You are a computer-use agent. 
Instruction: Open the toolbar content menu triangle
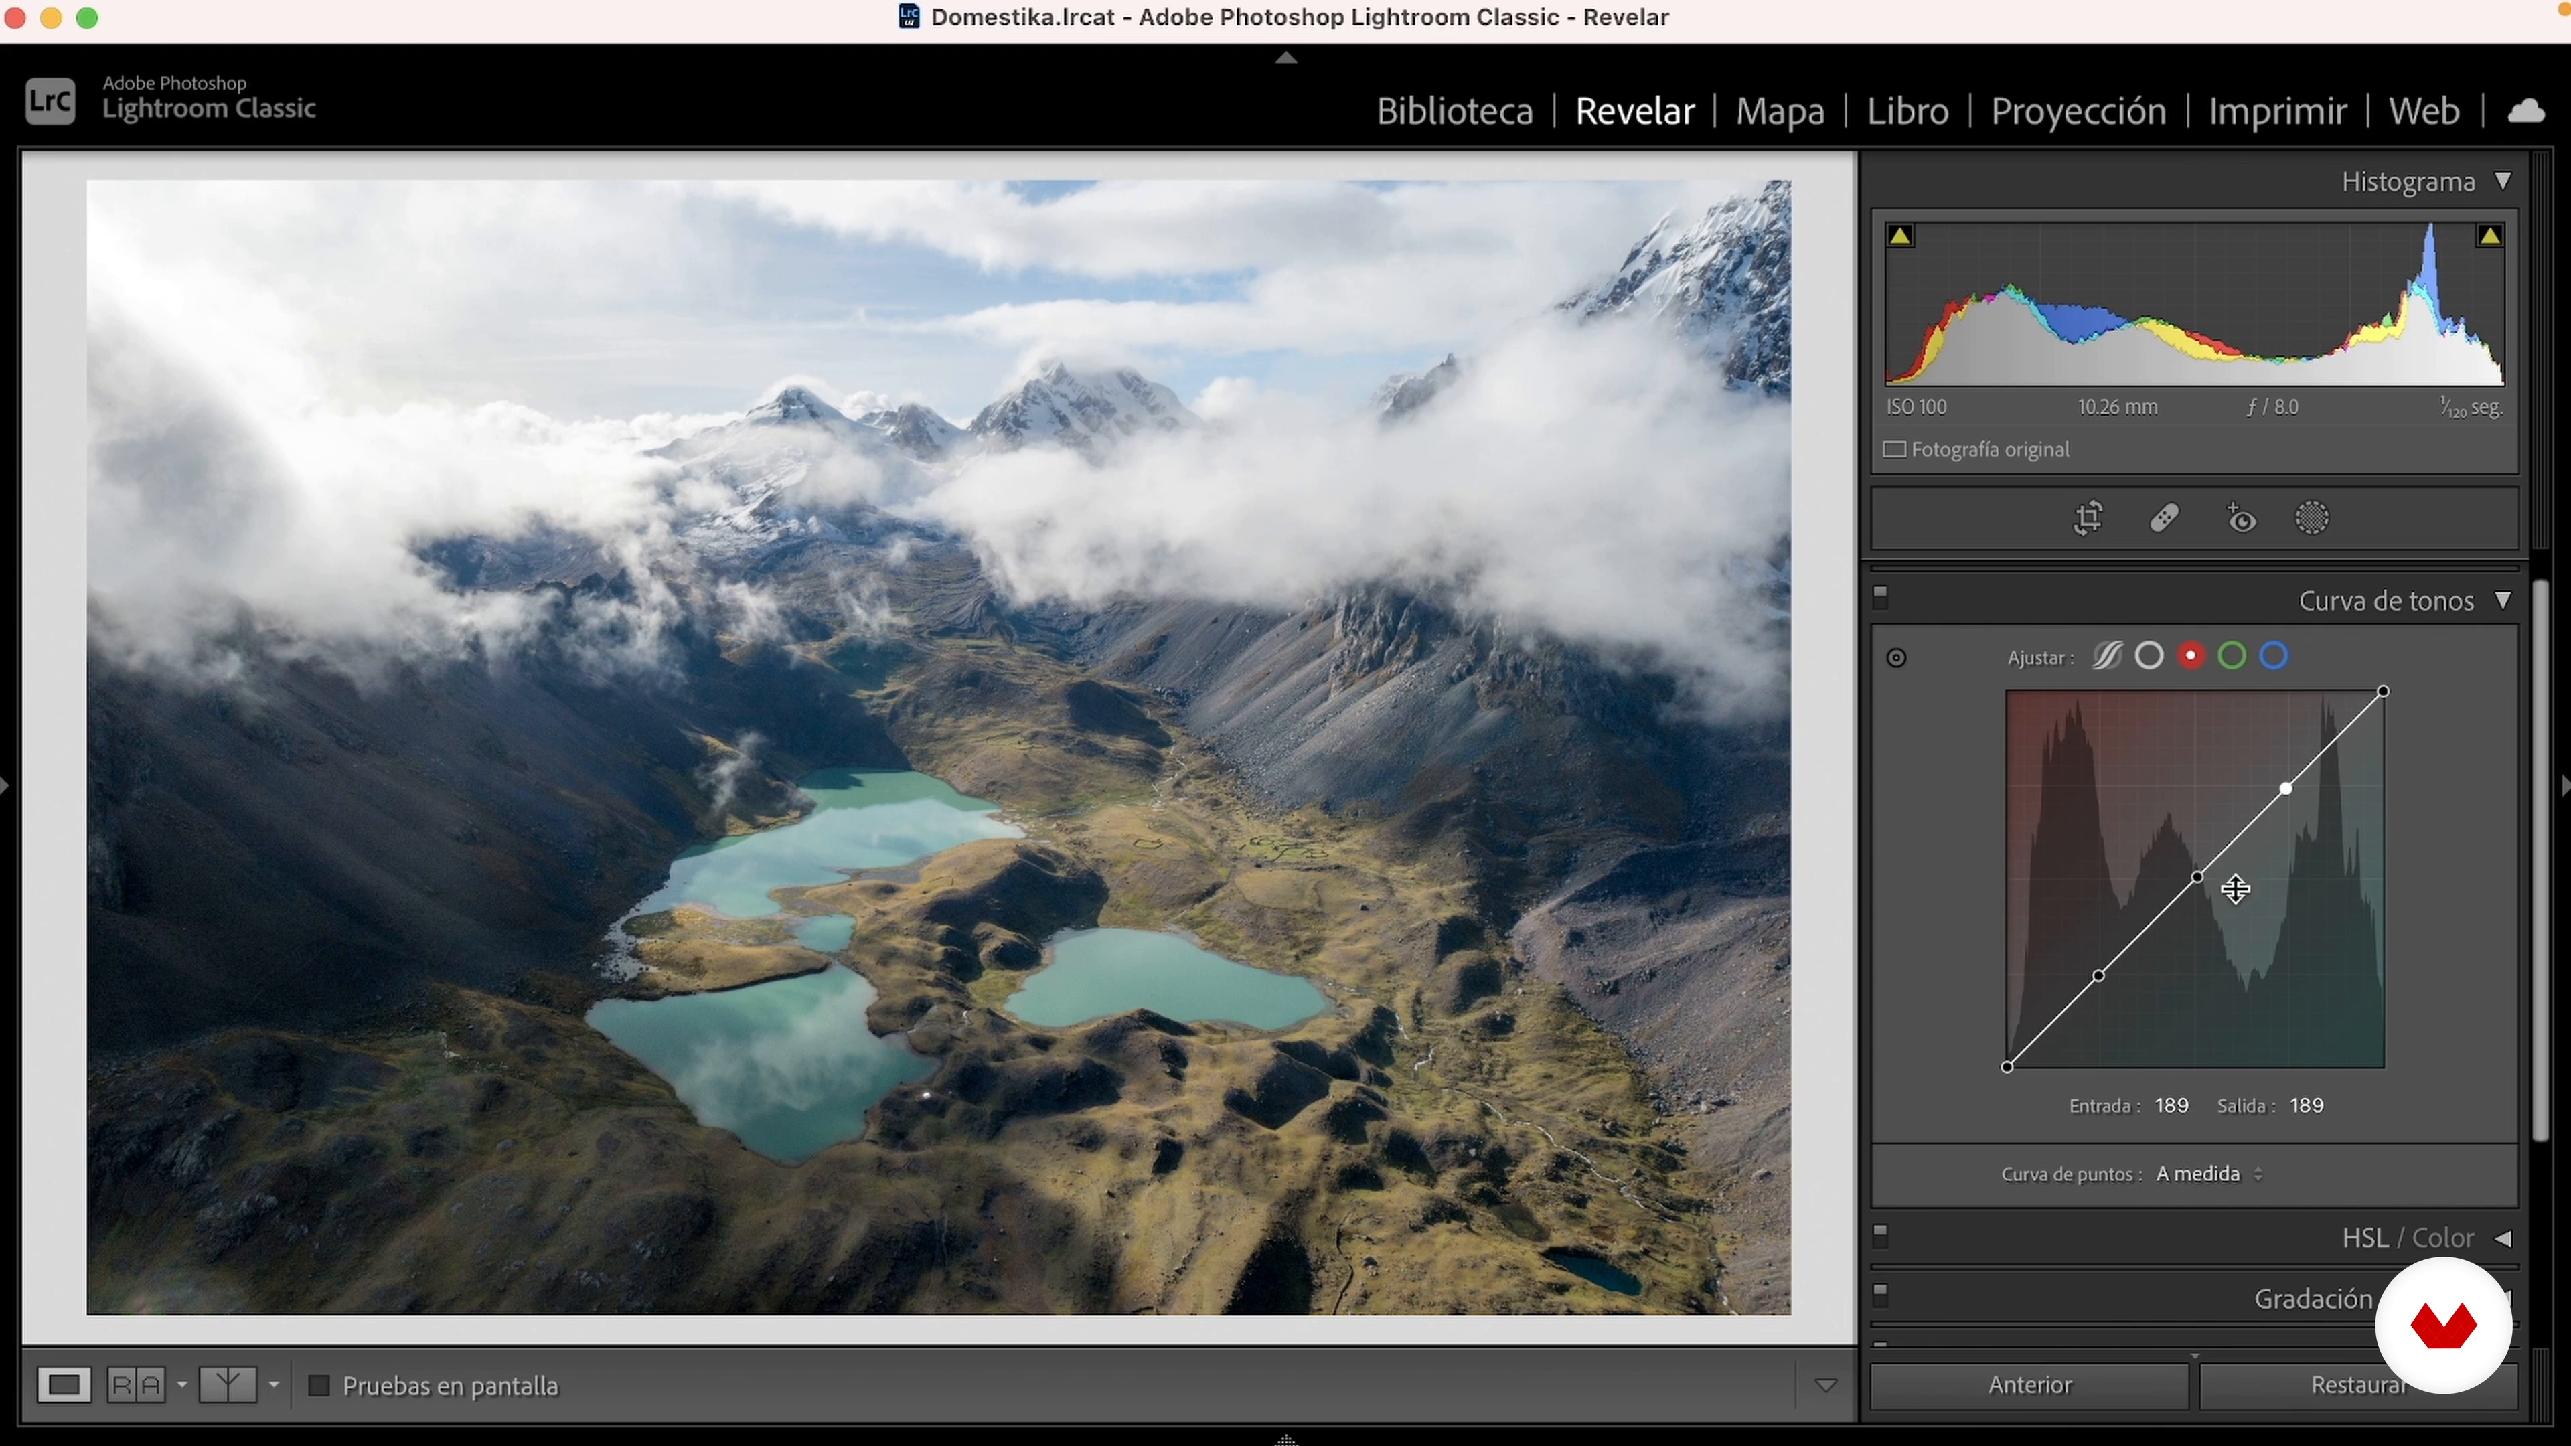[x=1825, y=1386]
